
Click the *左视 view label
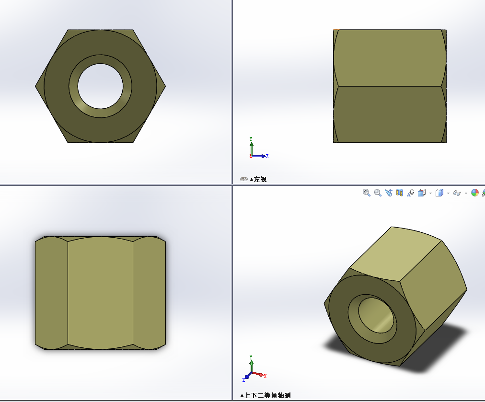click(258, 179)
